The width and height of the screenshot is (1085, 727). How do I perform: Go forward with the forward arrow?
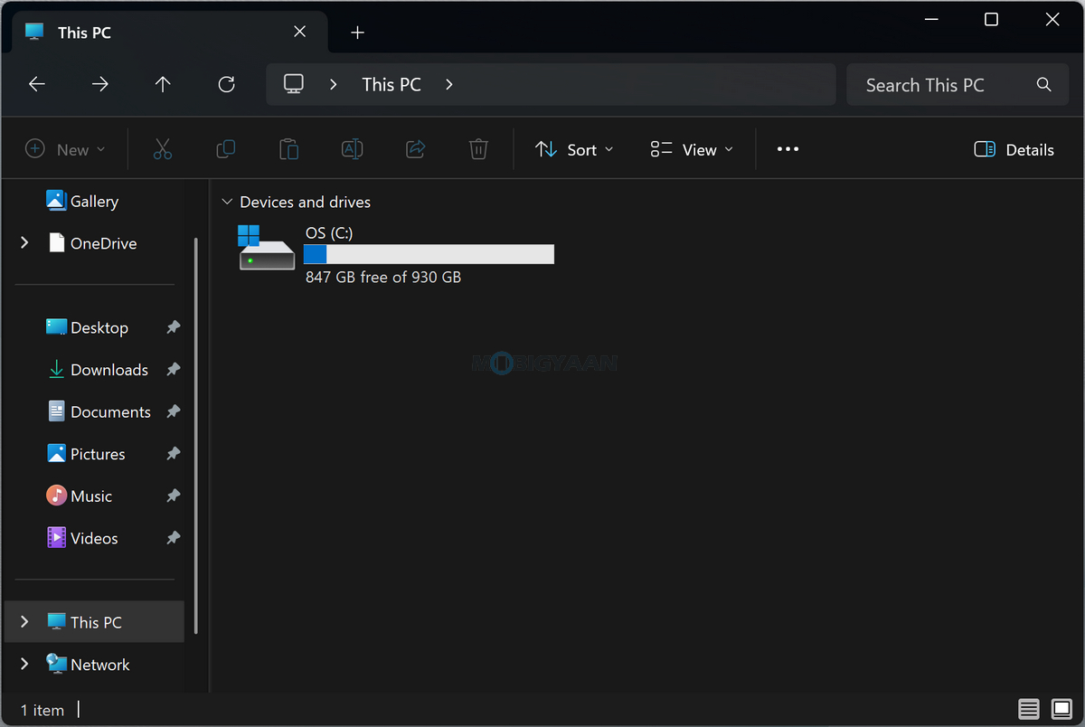pos(99,84)
